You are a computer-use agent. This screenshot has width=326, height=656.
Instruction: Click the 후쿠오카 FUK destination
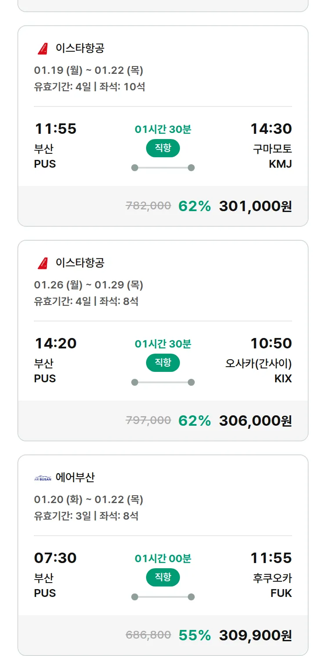click(x=273, y=586)
